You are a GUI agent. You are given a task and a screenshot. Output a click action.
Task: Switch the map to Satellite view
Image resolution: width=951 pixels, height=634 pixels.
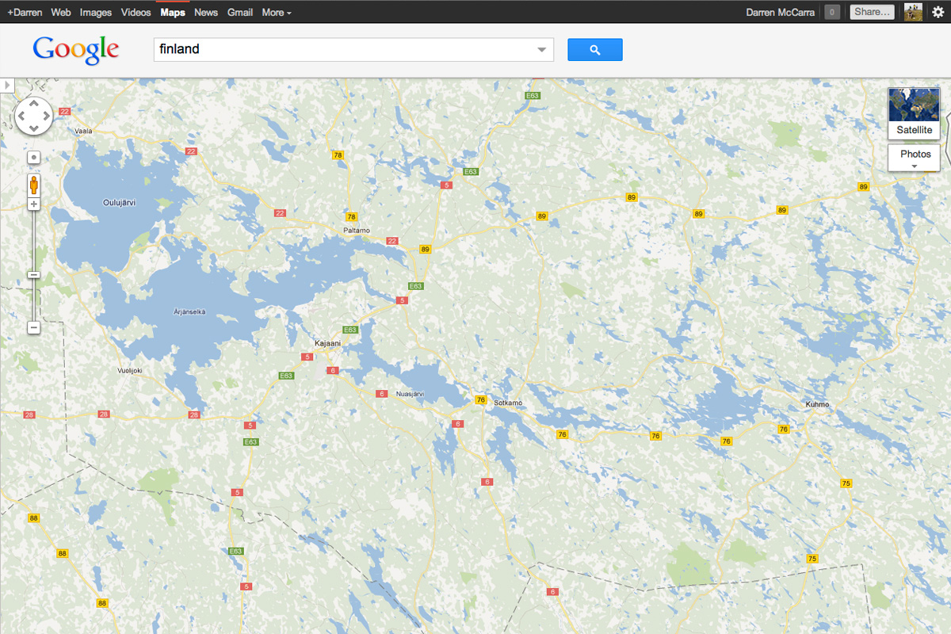tap(913, 111)
